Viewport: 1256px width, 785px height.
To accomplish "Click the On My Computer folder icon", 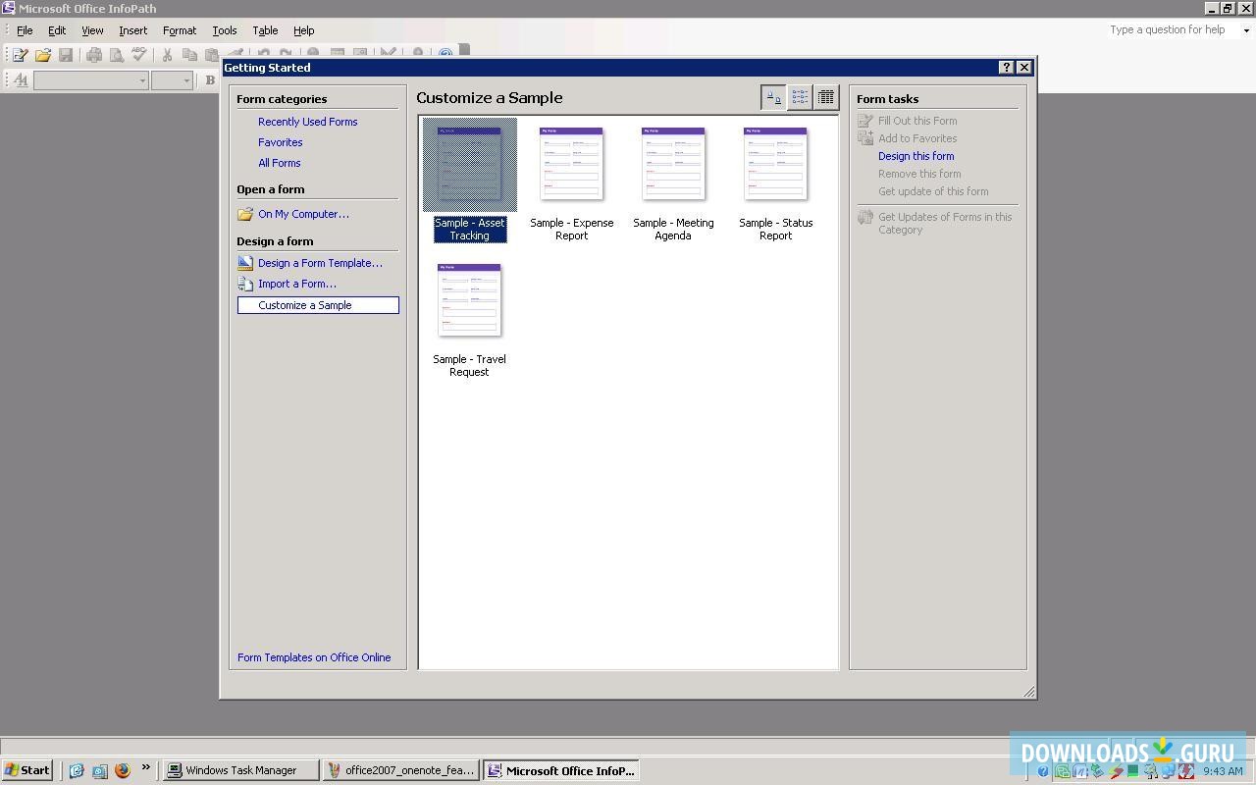I will 245,214.
